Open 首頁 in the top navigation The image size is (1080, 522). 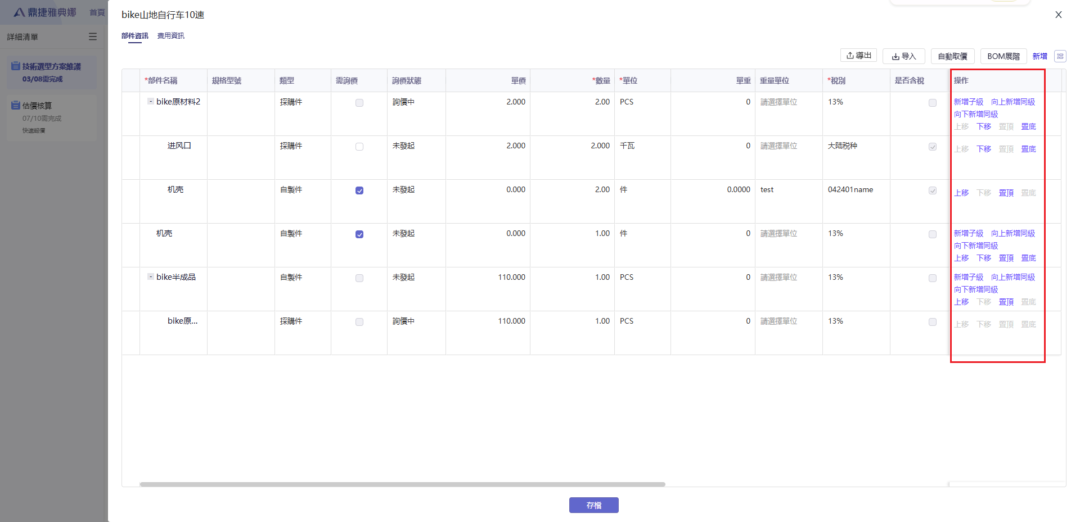point(97,12)
